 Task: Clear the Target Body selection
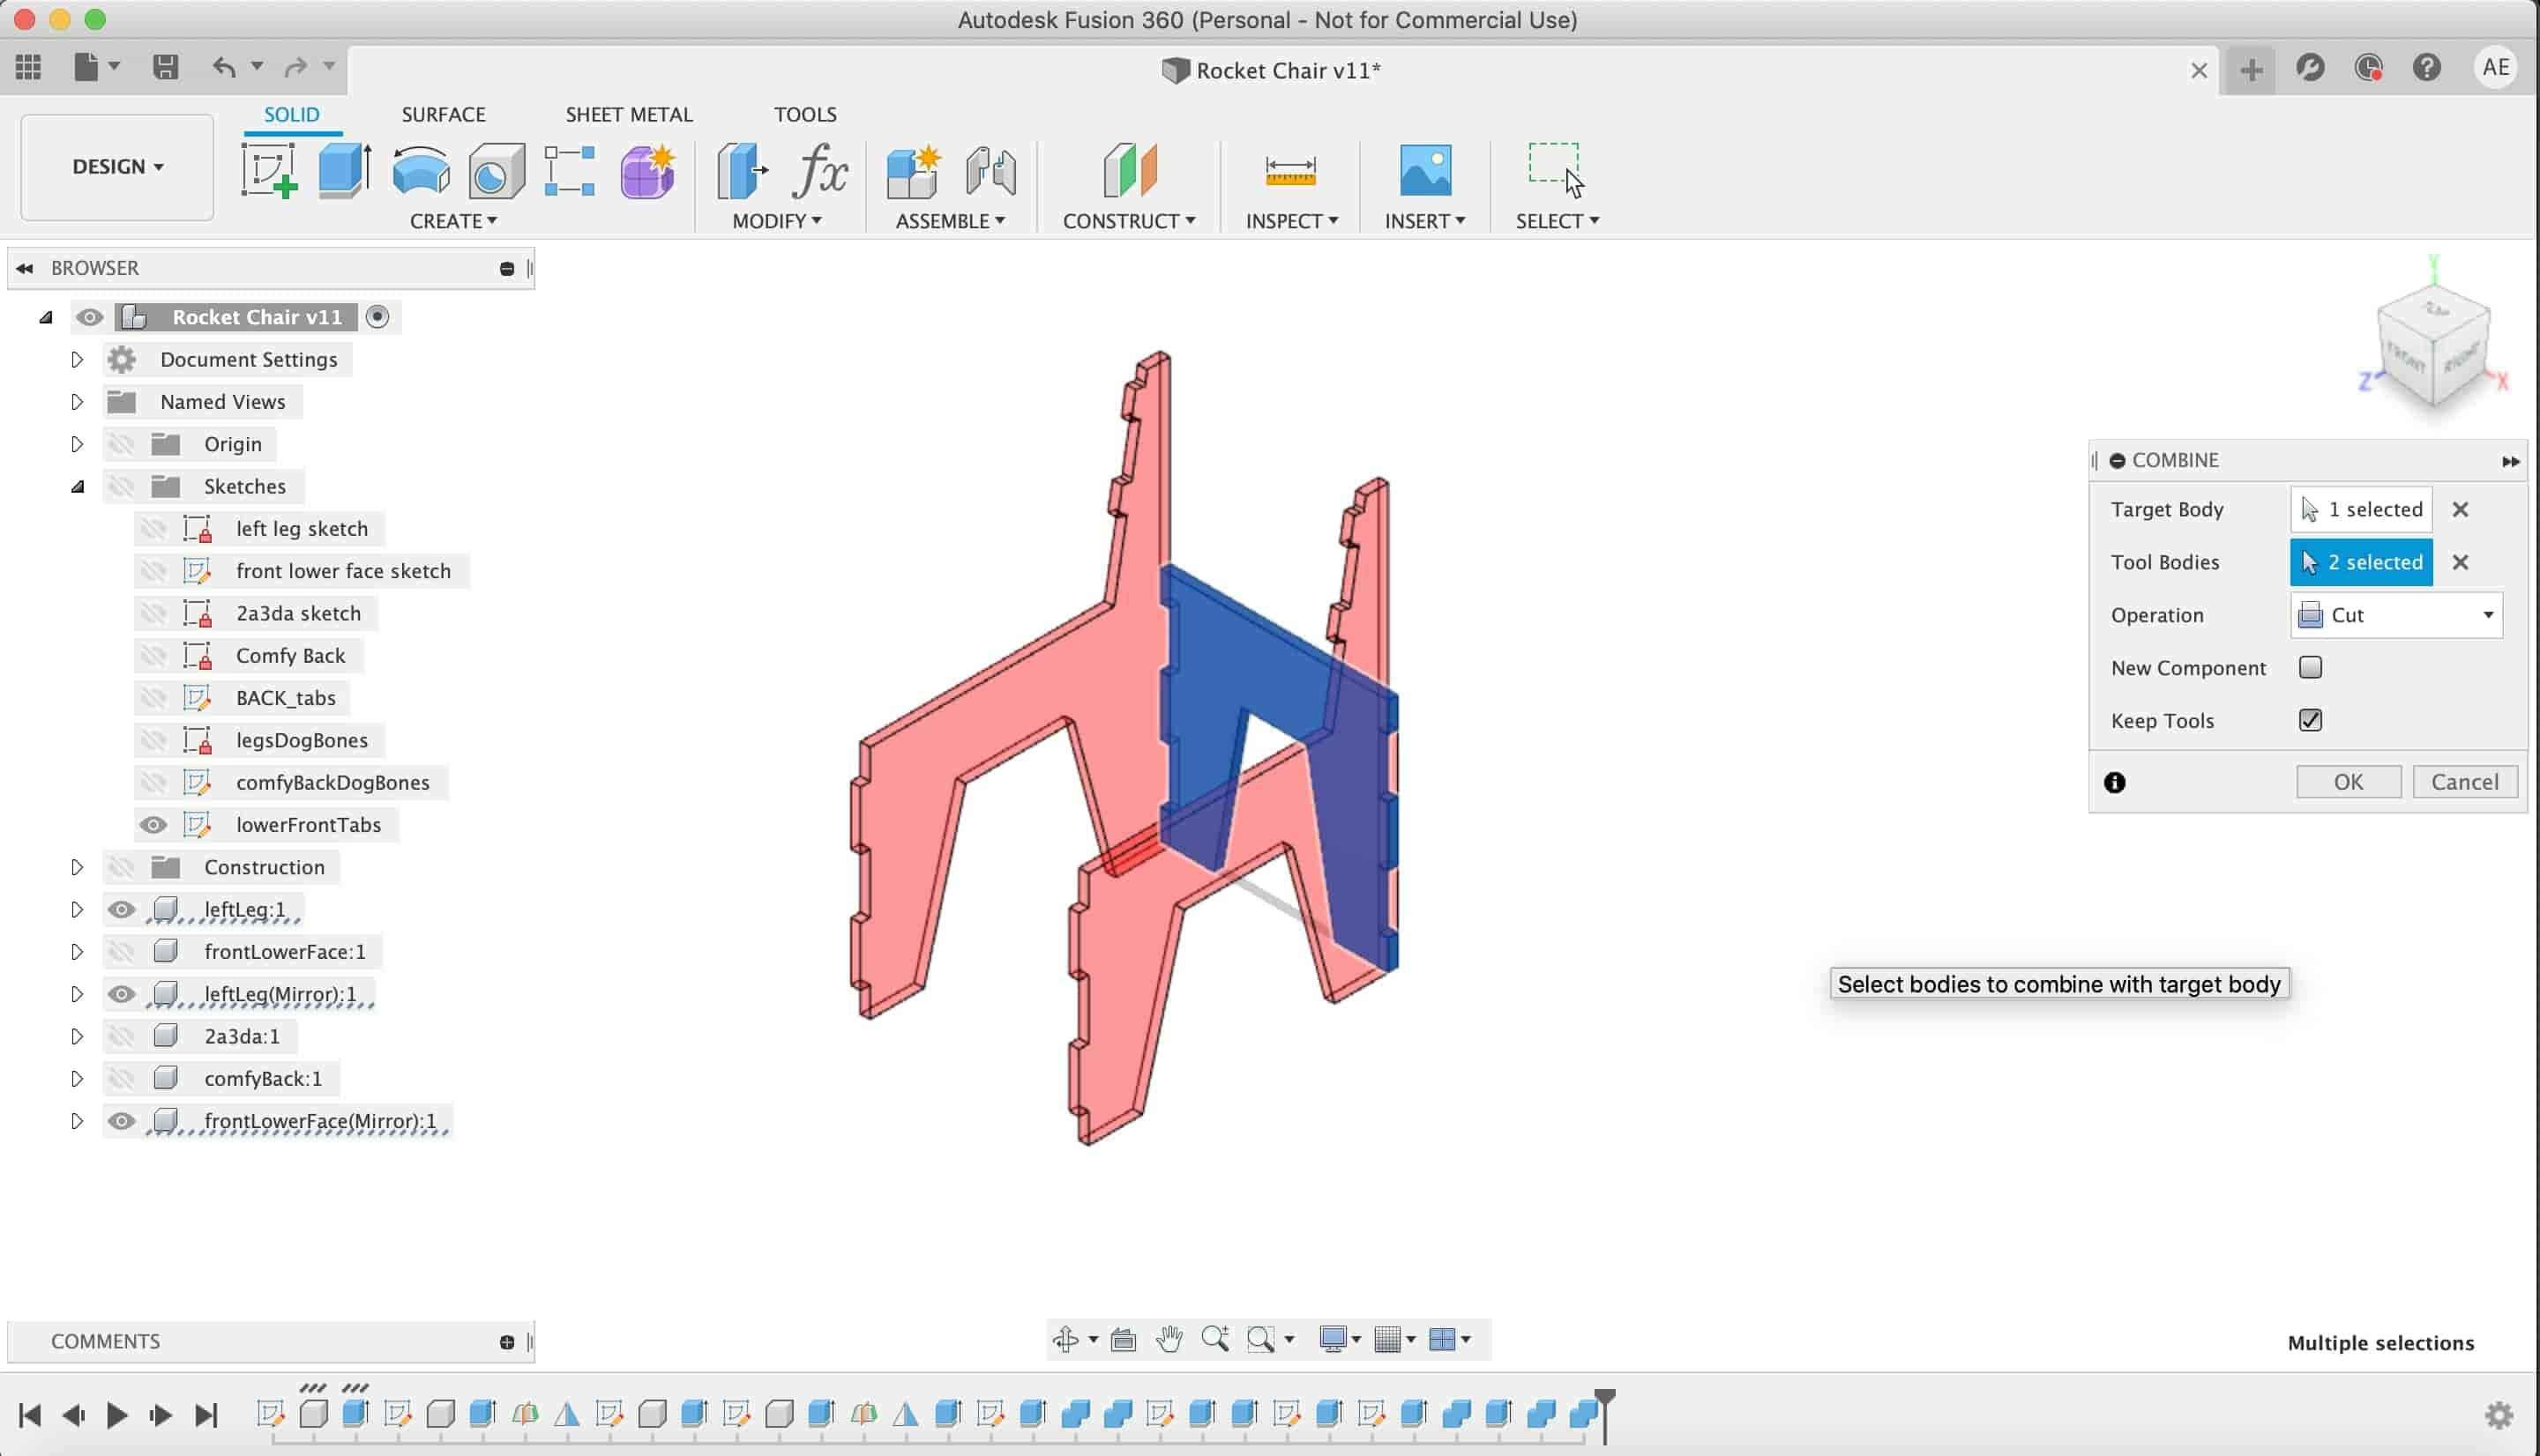point(2460,510)
